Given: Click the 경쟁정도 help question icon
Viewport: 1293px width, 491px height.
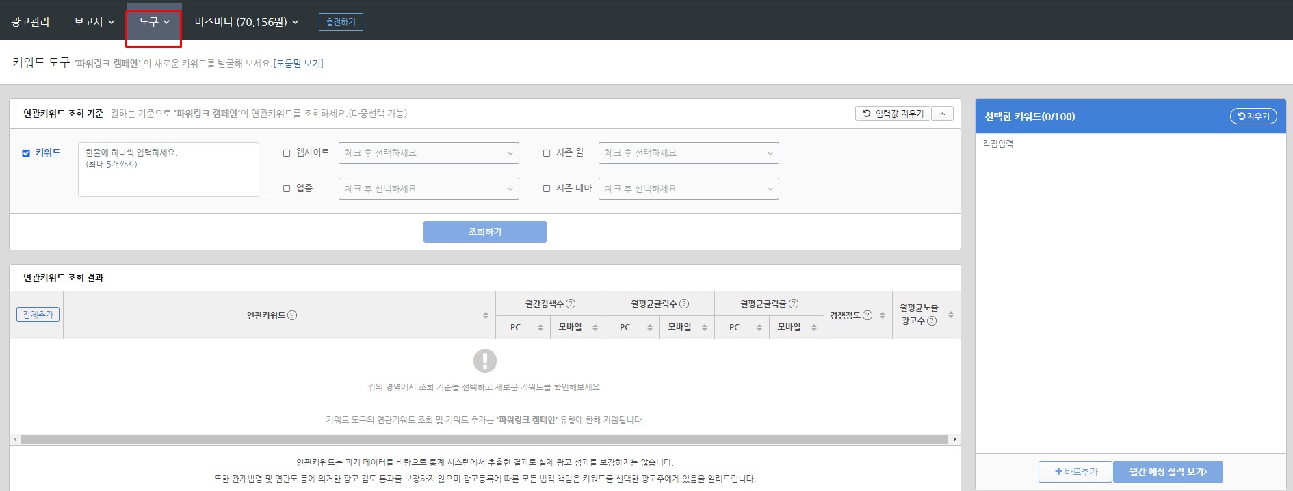Looking at the screenshot, I should [867, 315].
